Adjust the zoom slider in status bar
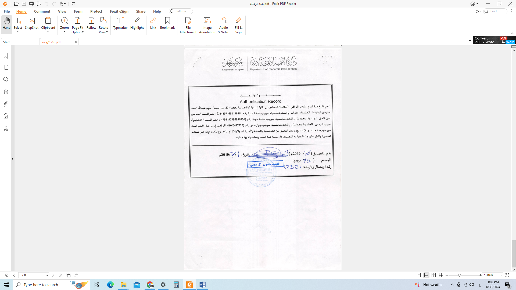The height and width of the screenshot is (290, 516). (x=460, y=275)
